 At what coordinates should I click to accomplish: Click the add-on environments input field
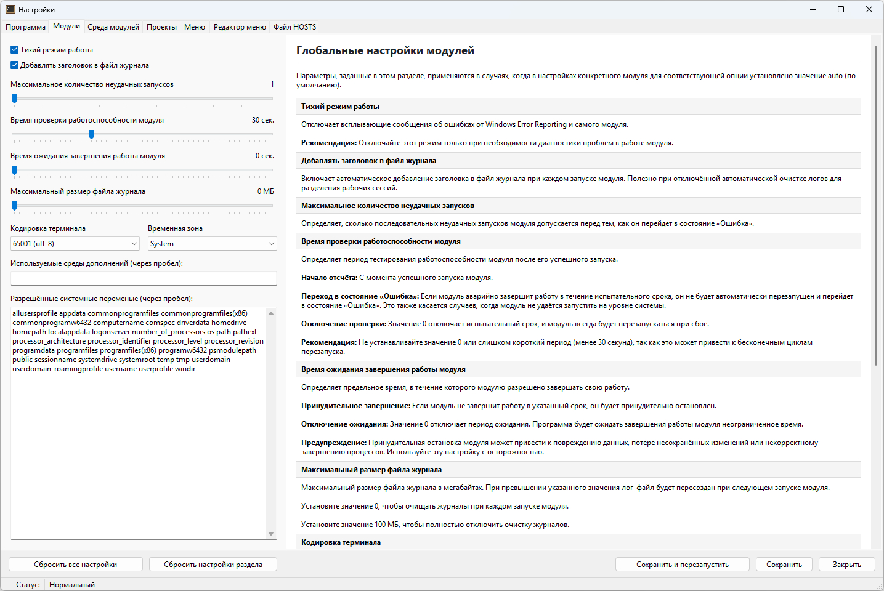(144, 279)
